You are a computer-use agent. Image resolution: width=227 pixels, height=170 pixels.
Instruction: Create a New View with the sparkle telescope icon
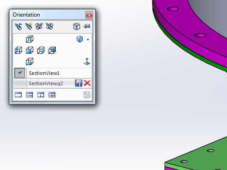[29, 26]
